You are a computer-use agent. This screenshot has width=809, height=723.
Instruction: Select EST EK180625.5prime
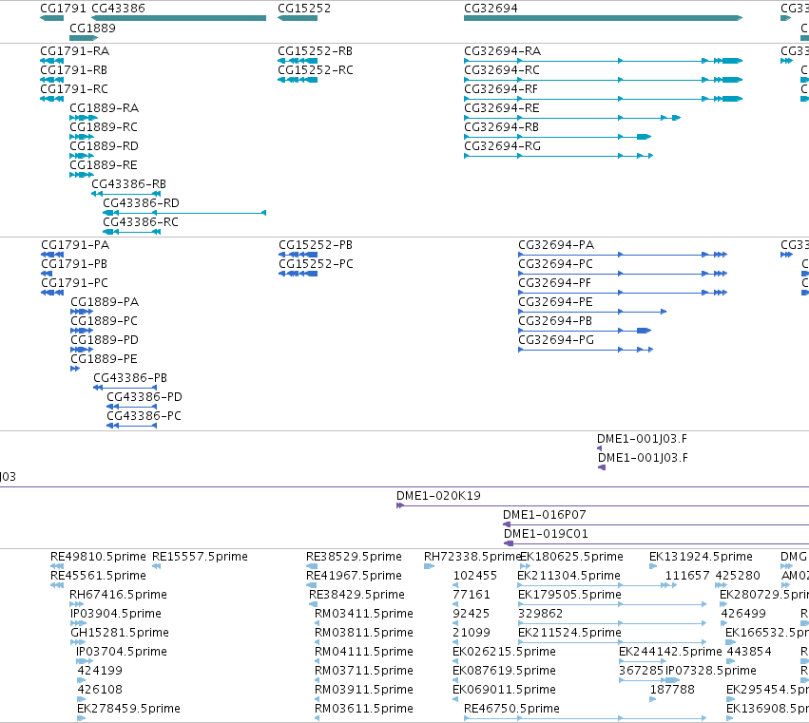click(x=571, y=557)
